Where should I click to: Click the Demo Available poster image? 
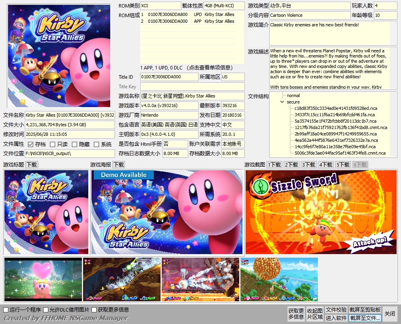pyautogui.click(x=167, y=212)
